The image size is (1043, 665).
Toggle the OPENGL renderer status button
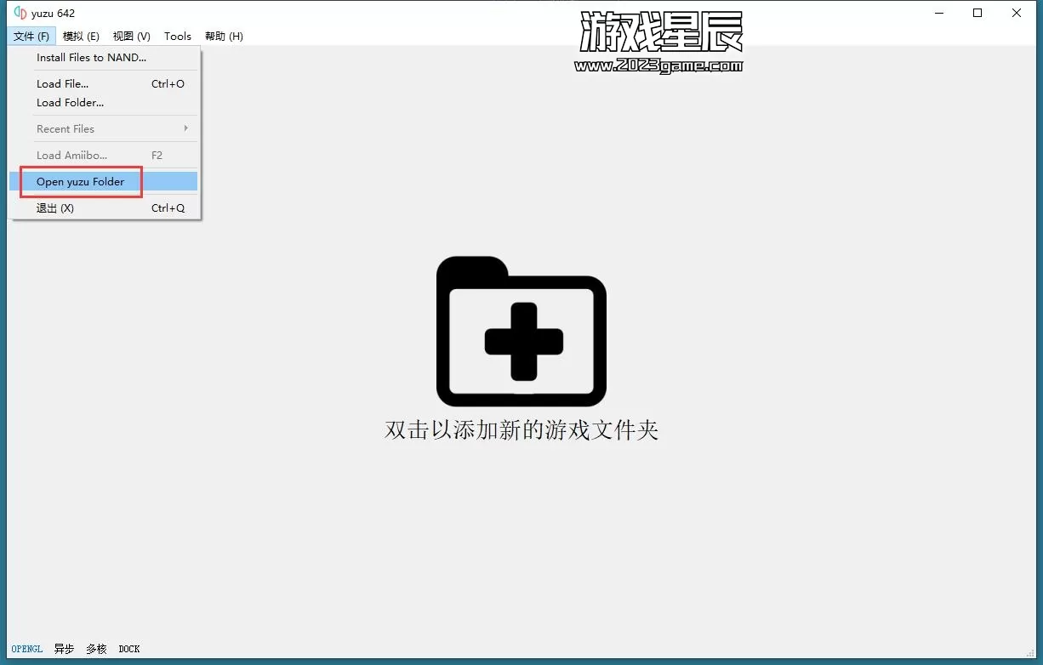tap(27, 649)
